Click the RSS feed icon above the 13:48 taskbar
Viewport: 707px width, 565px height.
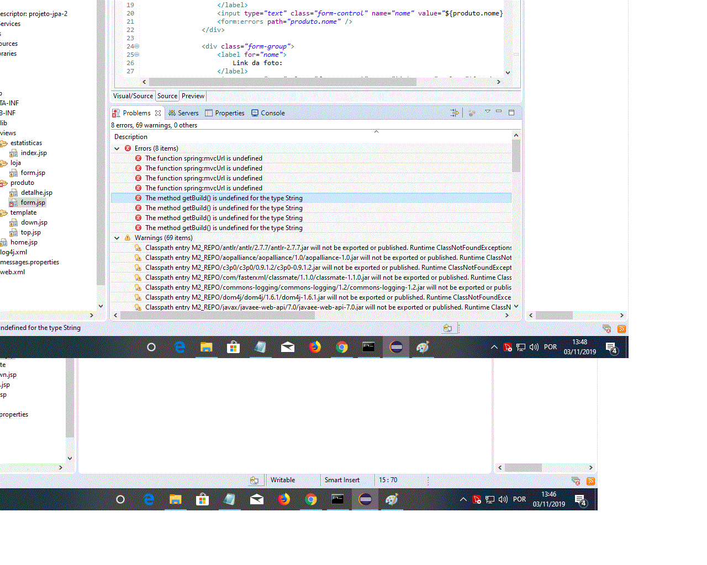(x=621, y=329)
